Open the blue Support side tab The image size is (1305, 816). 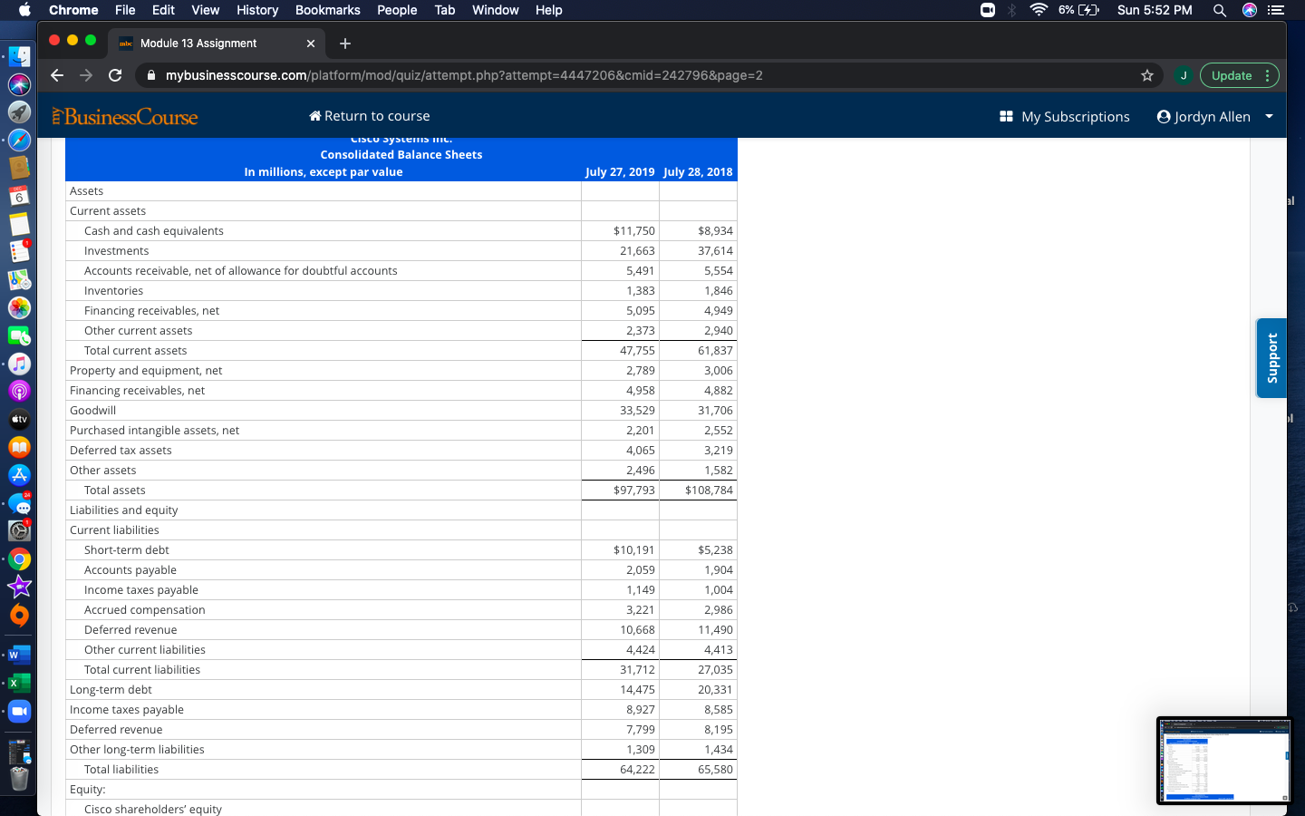point(1271,358)
